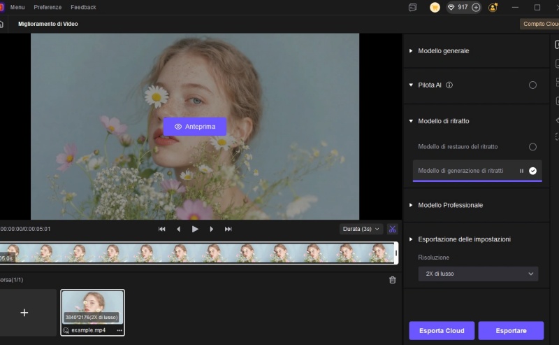Screen dimensions: 559x345
Task: Expand the Modello generale section
Action: pos(443,51)
